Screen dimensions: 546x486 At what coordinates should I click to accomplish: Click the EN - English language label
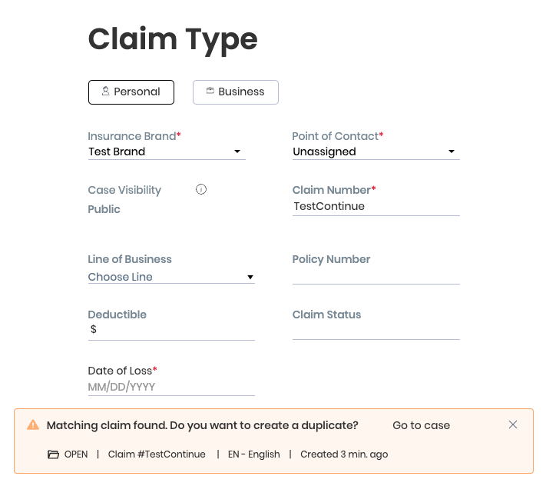pyautogui.click(x=254, y=454)
